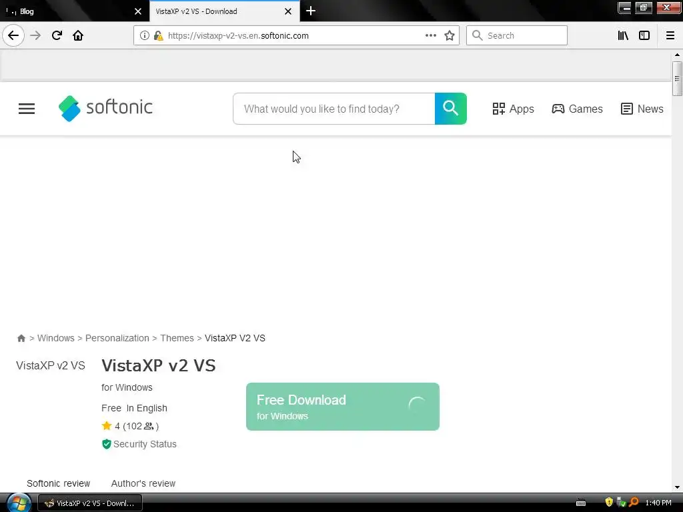Click the taskbar clock 1:40 PM

(x=658, y=503)
